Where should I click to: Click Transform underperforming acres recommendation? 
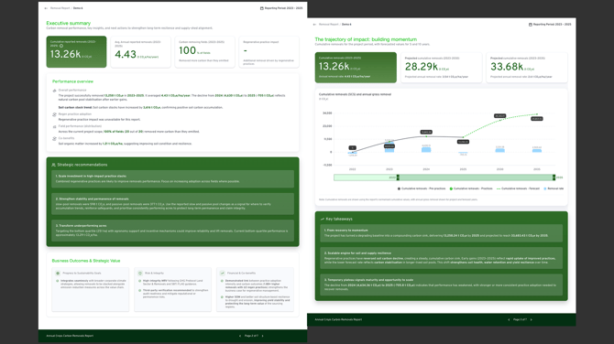pos(172,231)
